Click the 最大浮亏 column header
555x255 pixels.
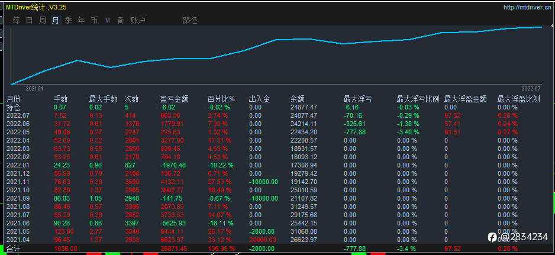(357, 99)
